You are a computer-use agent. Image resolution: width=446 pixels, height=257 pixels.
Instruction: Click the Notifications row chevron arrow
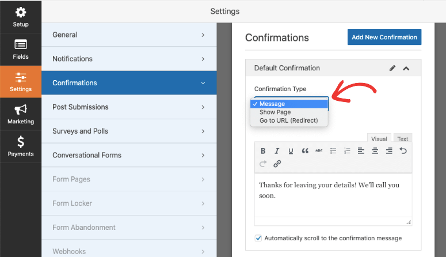(203, 59)
